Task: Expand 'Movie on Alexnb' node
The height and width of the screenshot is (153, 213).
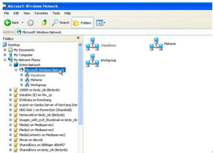Action: [11, 140]
